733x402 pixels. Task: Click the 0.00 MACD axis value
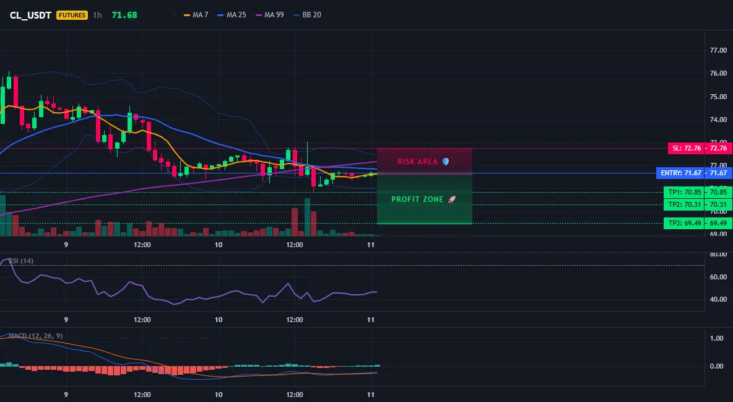pyautogui.click(x=717, y=367)
